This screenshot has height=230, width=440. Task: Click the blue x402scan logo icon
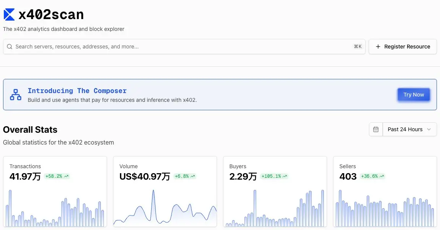tap(9, 14)
